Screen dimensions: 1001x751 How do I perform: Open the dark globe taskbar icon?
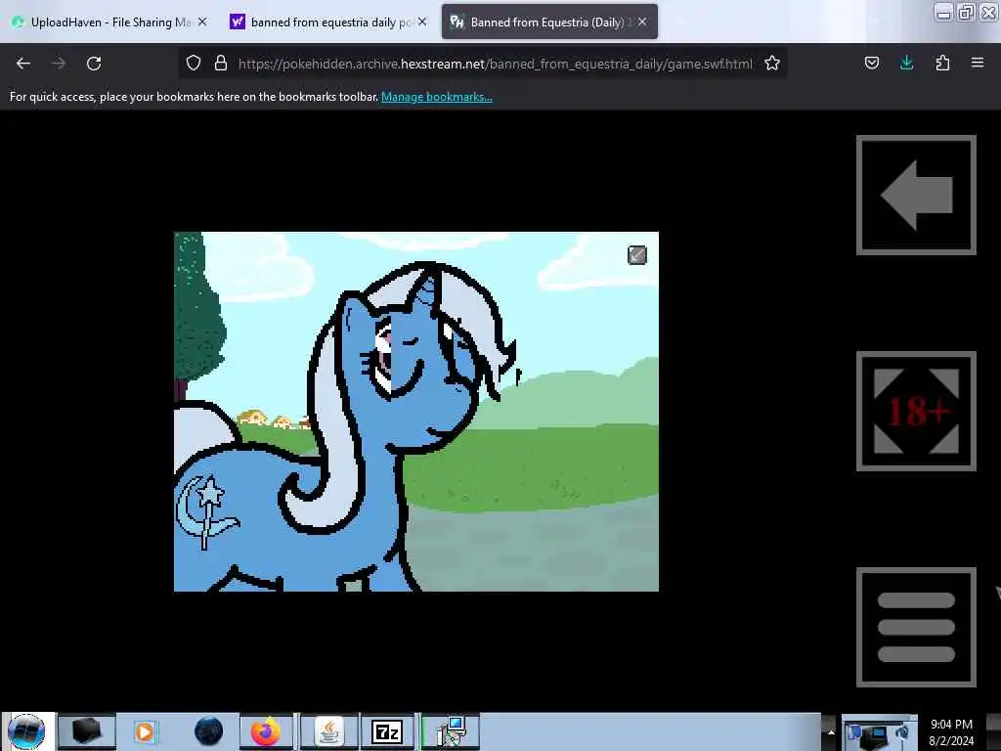[208, 731]
